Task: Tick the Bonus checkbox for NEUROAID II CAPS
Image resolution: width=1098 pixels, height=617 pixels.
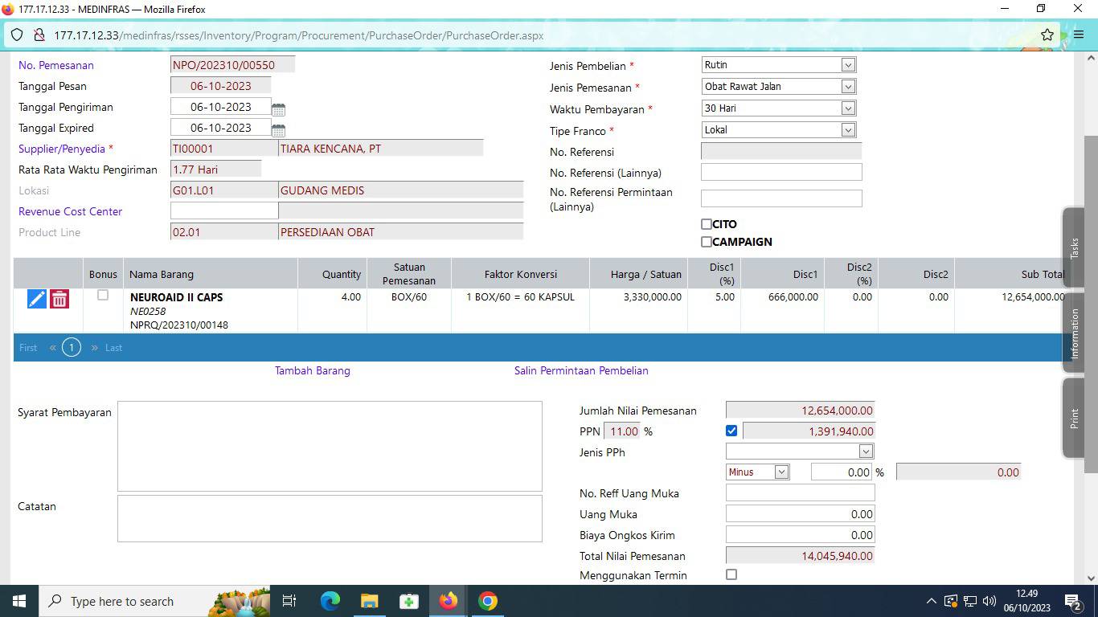Action: tap(103, 296)
